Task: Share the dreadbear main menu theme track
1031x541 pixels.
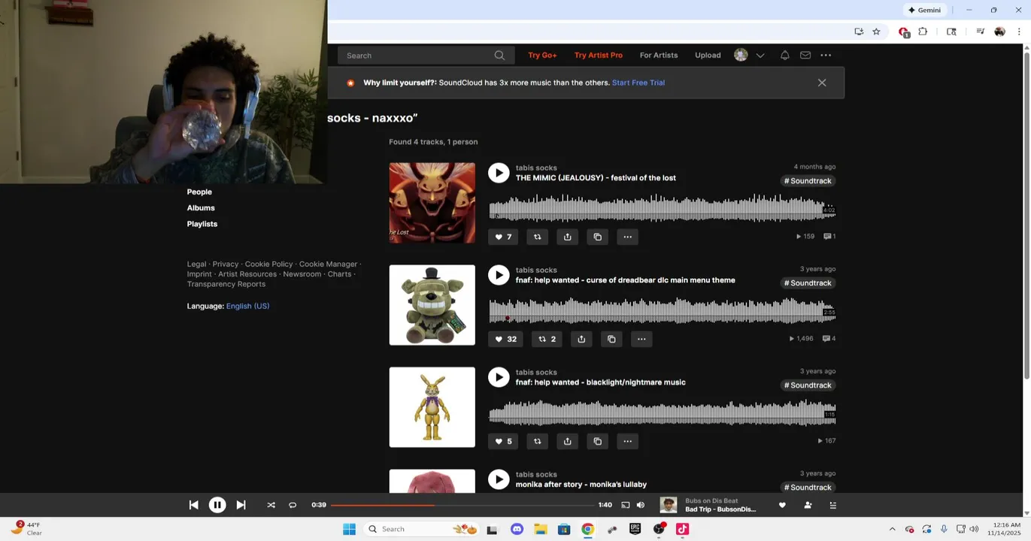Action: click(x=581, y=339)
